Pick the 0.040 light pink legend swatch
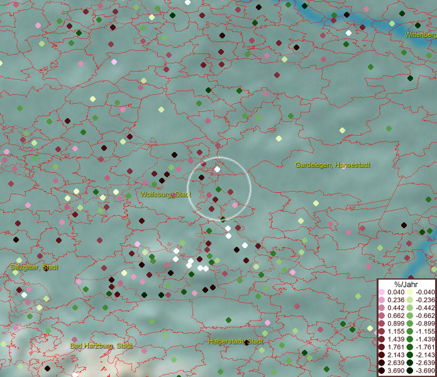The image size is (437, 377). coord(382,292)
